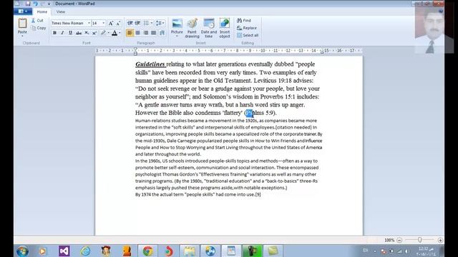Insert a Paint drawing

coord(192,29)
